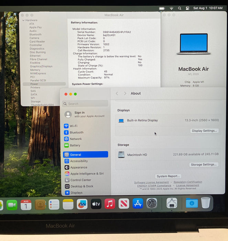This screenshot has height=241, width=228.
Task: Open Control Center from the menu bar
Action: [187, 8]
